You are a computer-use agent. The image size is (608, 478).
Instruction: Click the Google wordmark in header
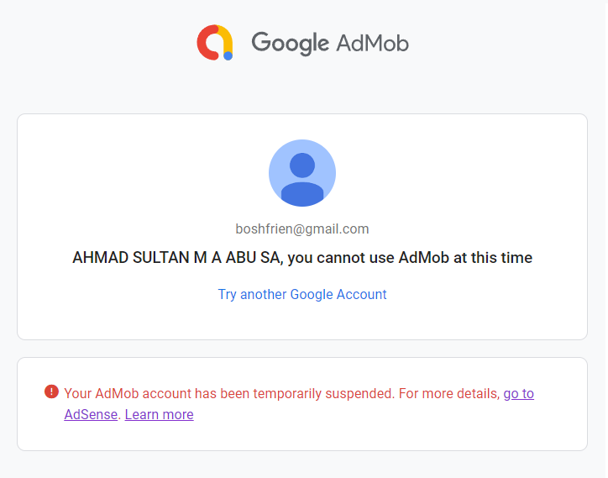(290, 42)
